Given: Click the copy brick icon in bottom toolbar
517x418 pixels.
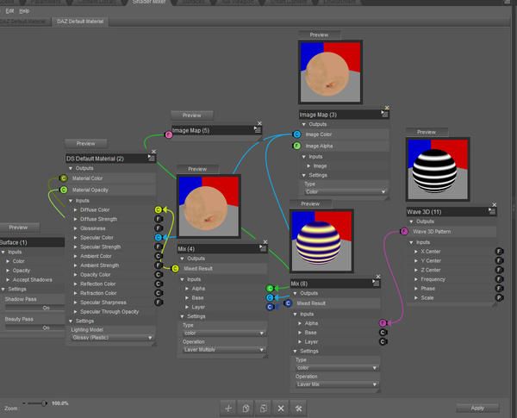Looking at the screenshot, I should (246, 409).
